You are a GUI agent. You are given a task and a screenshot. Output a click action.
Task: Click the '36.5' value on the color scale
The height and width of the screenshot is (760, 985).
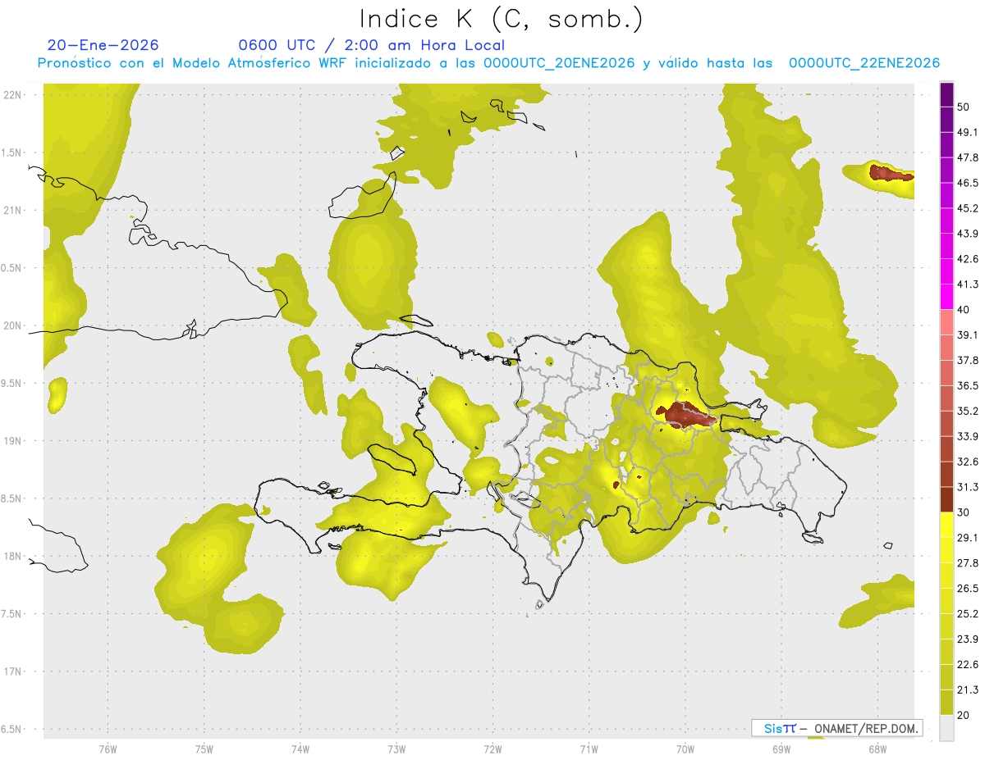[x=968, y=385]
